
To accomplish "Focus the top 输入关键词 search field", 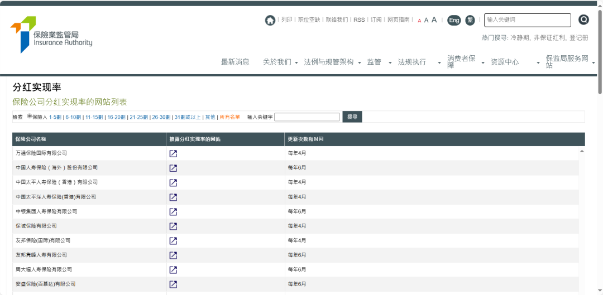I will (x=528, y=20).
